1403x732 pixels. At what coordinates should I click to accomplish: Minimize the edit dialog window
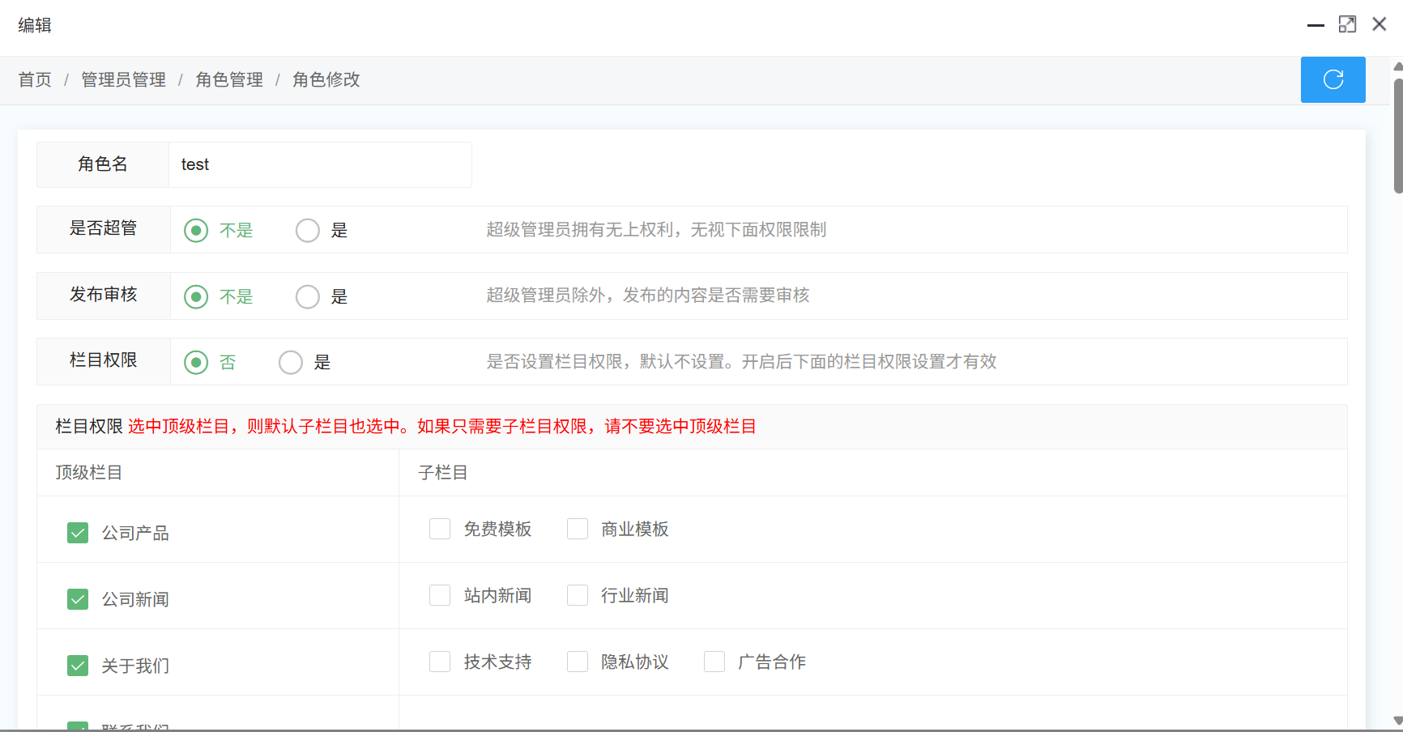(x=1316, y=25)
